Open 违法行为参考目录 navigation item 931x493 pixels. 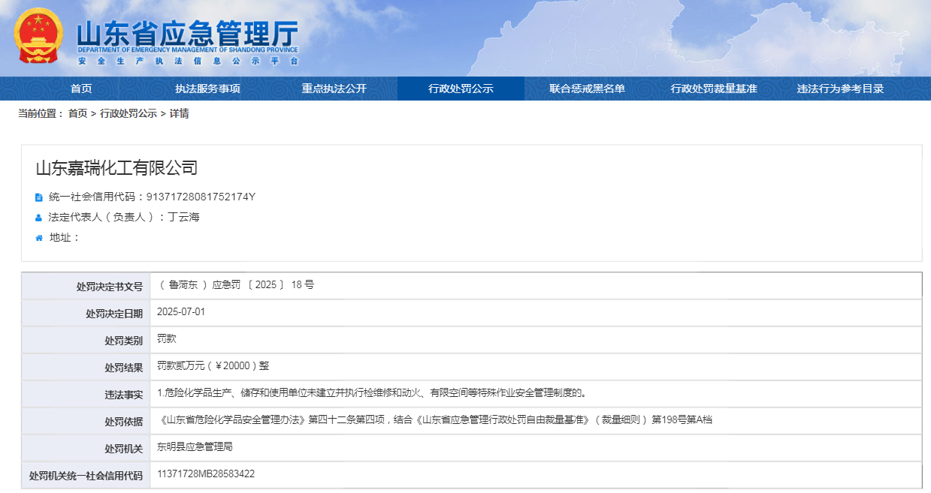coord(840,89)
